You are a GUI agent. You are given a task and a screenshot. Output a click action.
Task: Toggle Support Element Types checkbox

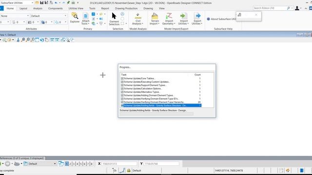[x=122, y=85]
